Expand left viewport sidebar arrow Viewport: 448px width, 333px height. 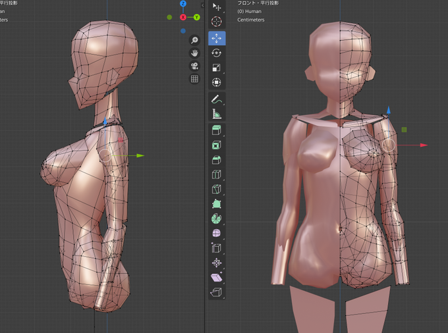[x=202, y=5]
